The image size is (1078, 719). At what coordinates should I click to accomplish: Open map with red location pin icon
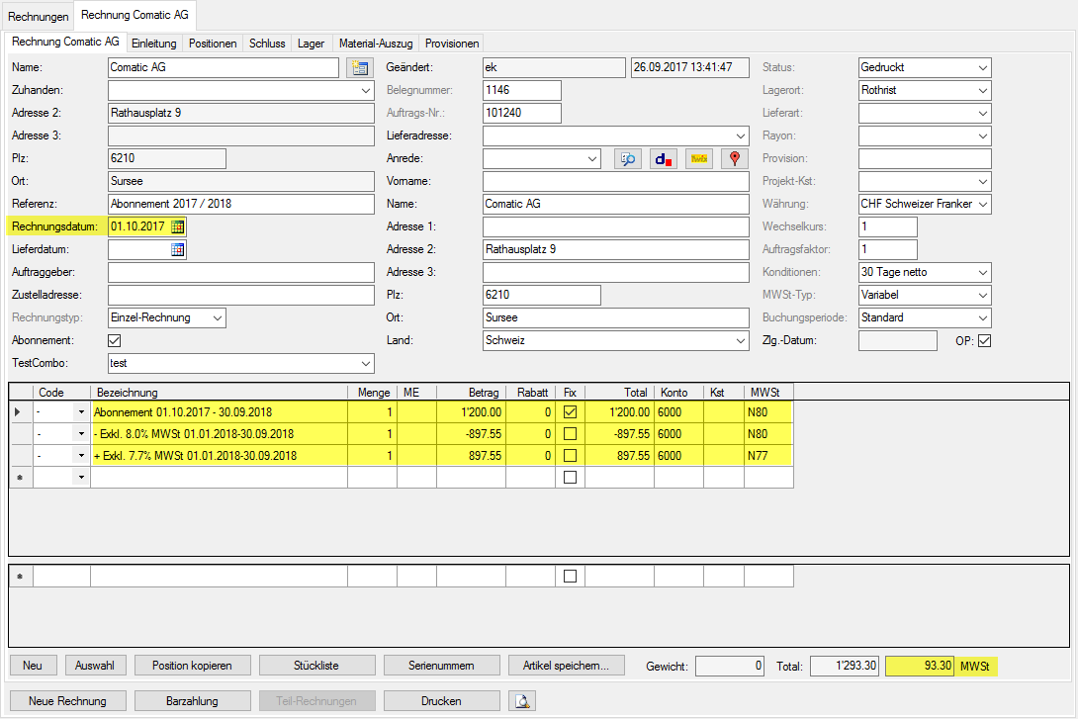coord(734,159)
